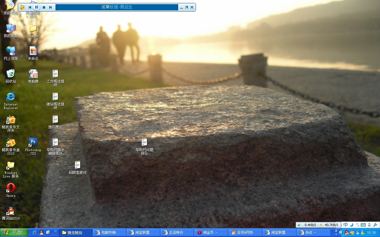This screenshot has height=237, width=380.
Task: Click the 开始 Start button
Action: click(14, 233)
